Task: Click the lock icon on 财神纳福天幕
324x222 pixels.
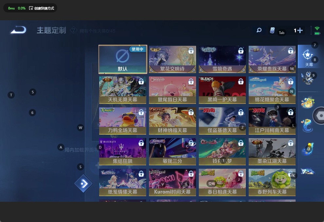Action: (191, 112)
